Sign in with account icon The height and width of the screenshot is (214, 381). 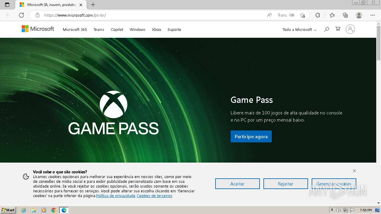pos(350,29)
